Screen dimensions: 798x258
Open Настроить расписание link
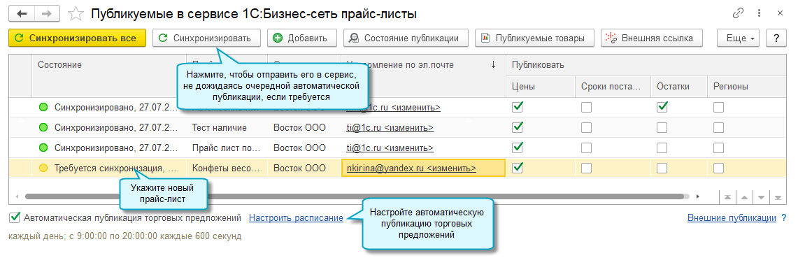coord(296,218)
